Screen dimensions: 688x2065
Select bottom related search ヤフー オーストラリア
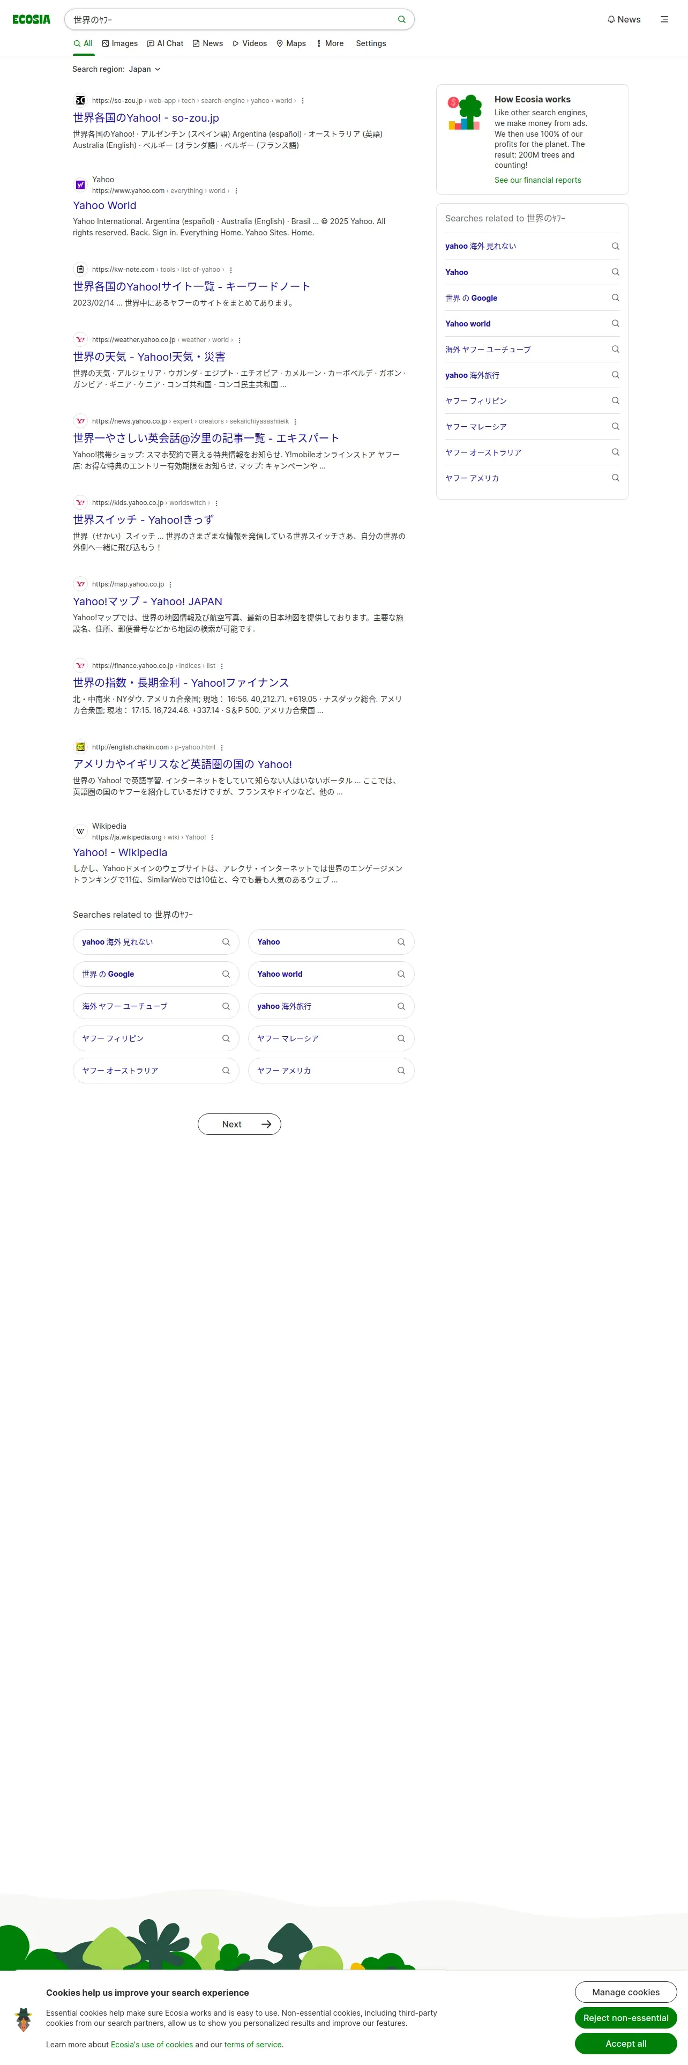156,1070
